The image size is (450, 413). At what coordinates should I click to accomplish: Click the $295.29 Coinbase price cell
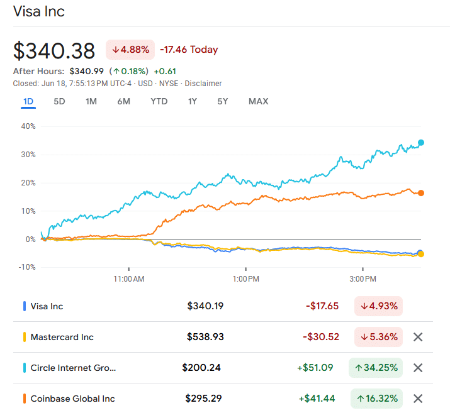coord(203,399)
